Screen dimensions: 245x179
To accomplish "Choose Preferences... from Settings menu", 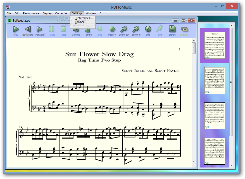I will coord(84,18).
